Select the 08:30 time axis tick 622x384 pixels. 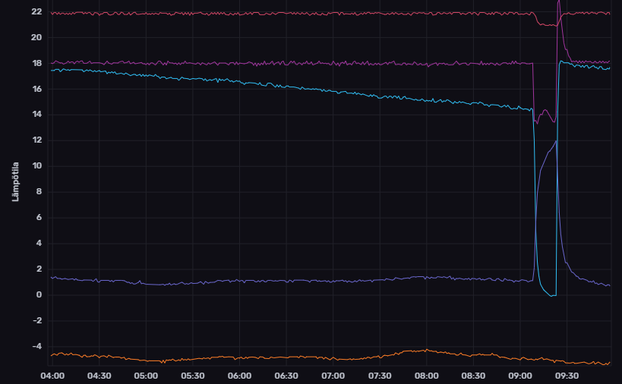(473, 376)
